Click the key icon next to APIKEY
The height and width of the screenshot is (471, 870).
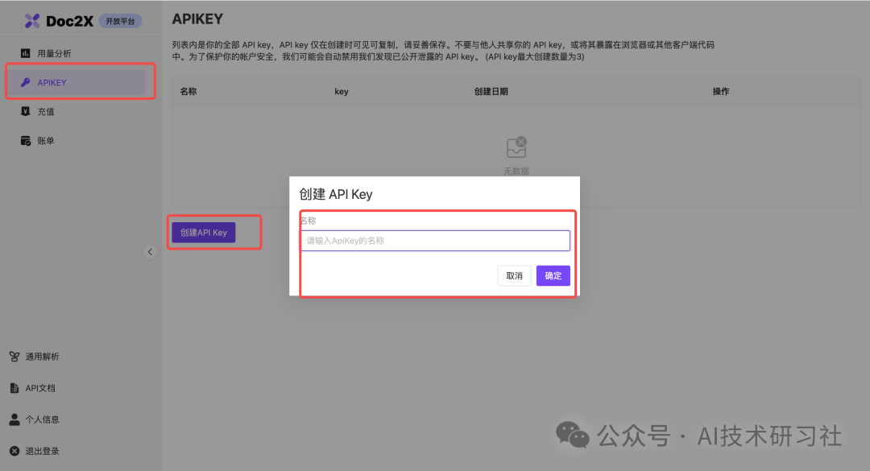pyautogui.click(x=26, y=81)
